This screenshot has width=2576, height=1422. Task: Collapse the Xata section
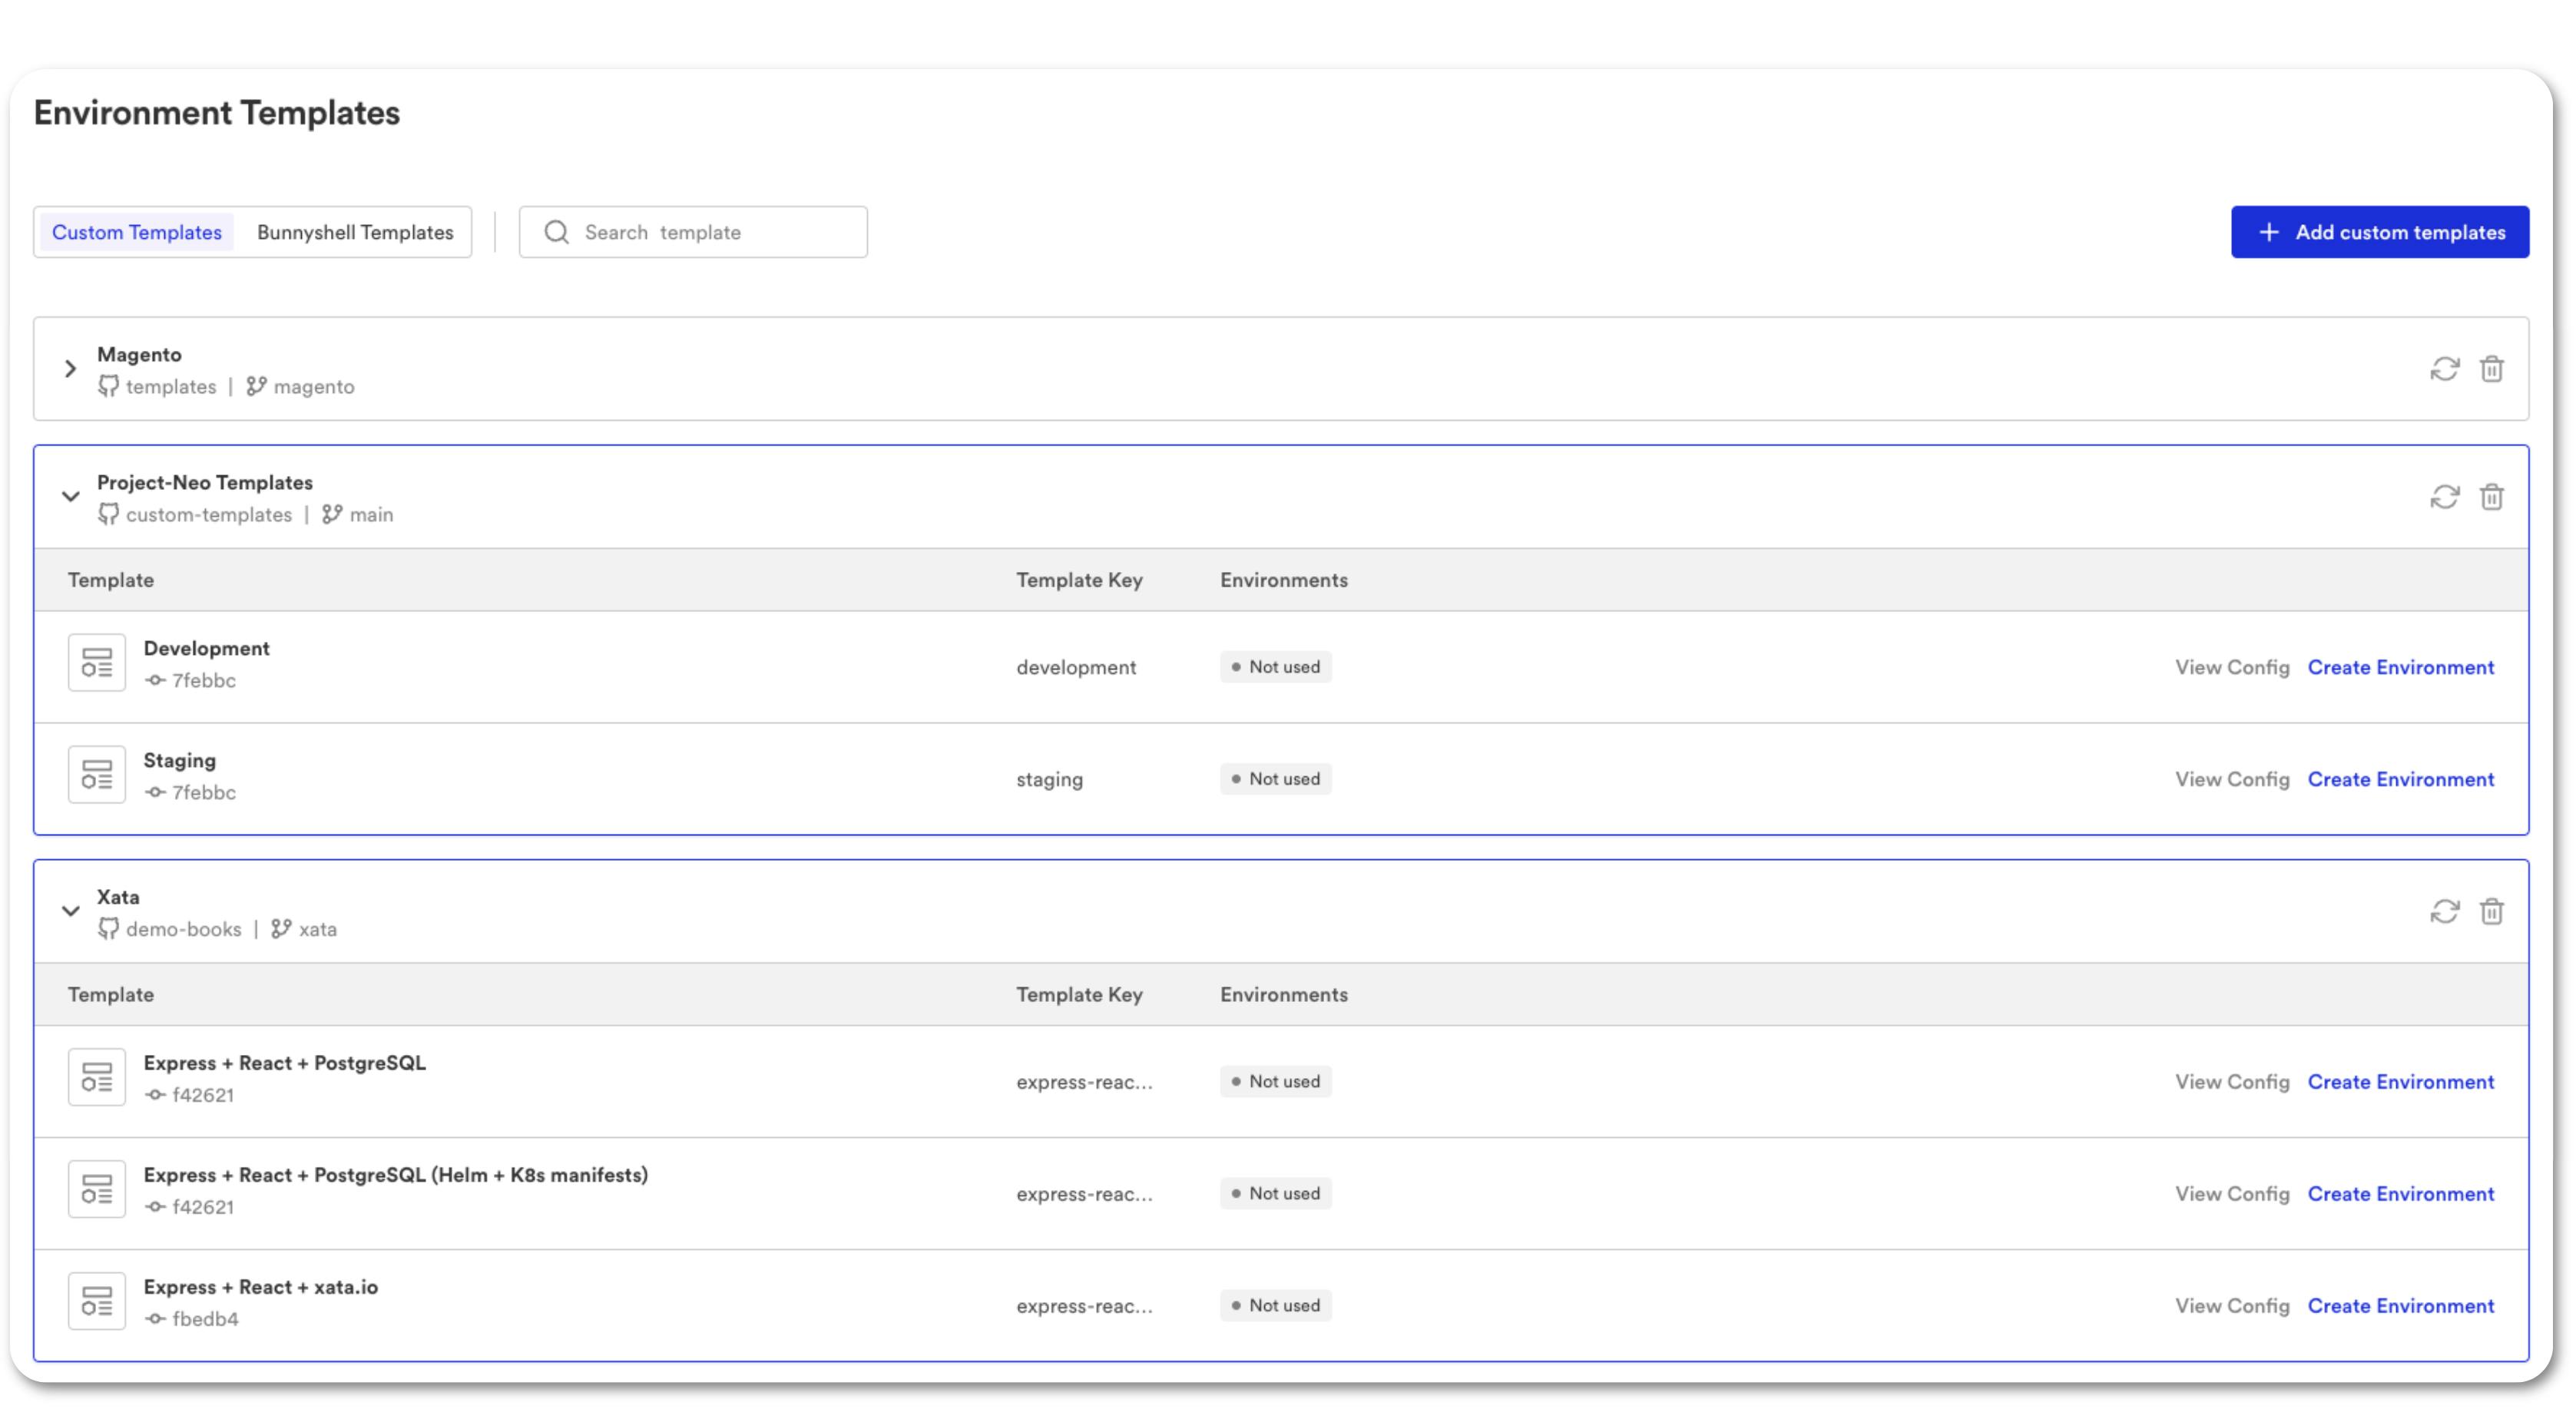[70, 911]
